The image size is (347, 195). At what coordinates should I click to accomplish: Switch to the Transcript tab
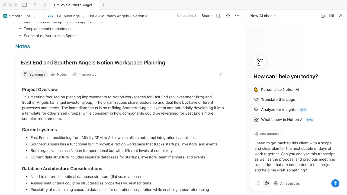coord(84,74)
